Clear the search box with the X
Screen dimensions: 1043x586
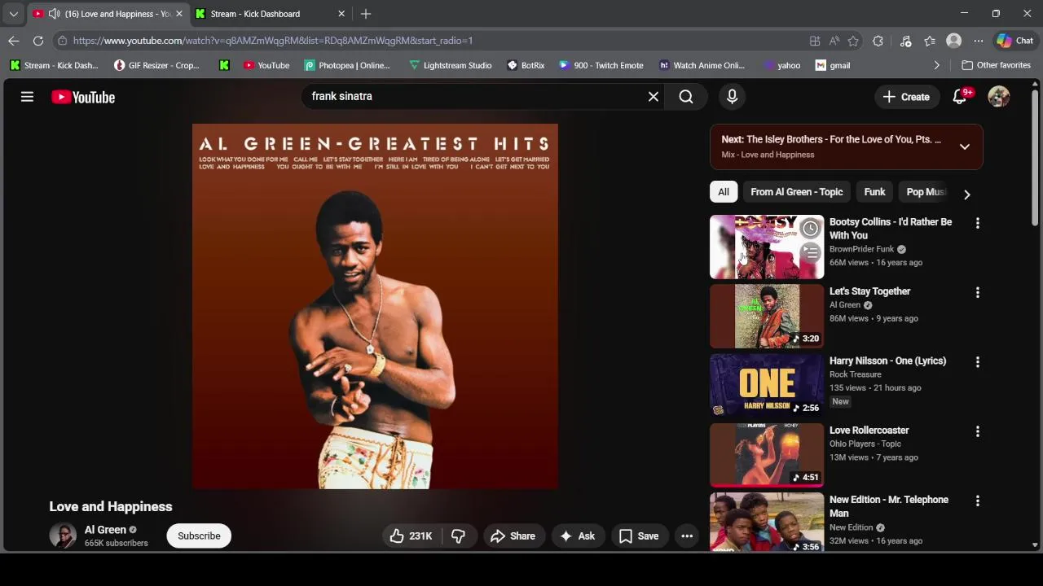pyautogui.click(x=654, y=97)
